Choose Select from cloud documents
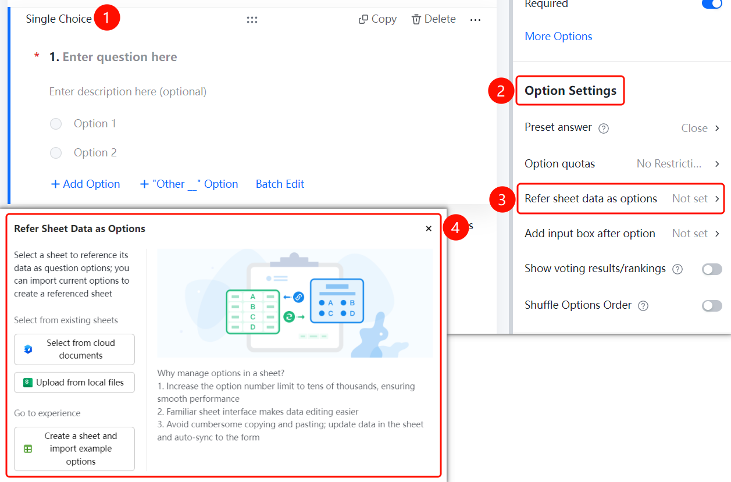731x482 pixels. click(x=74, y=349)
